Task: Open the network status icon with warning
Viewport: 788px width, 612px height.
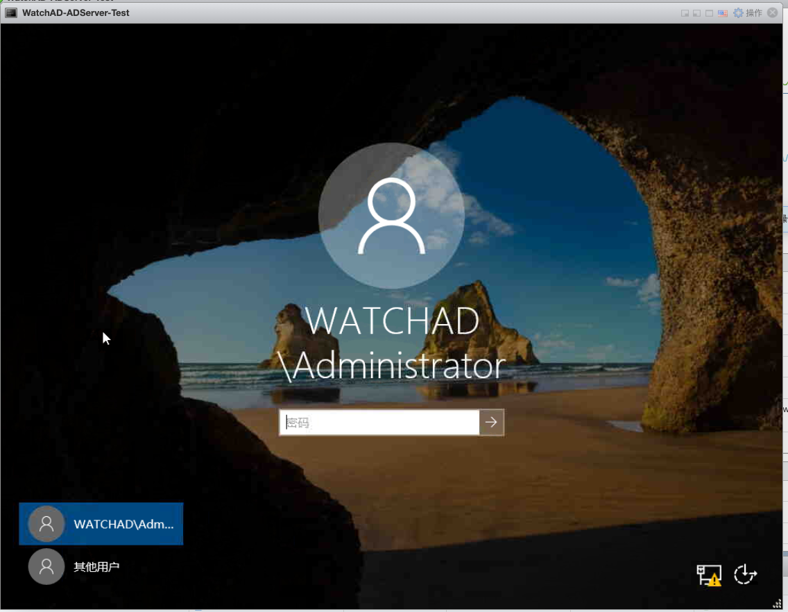Action: pos(709,575)
